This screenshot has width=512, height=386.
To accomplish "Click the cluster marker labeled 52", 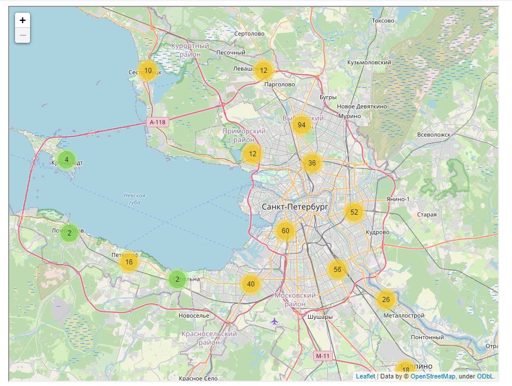I will point(354,212).
